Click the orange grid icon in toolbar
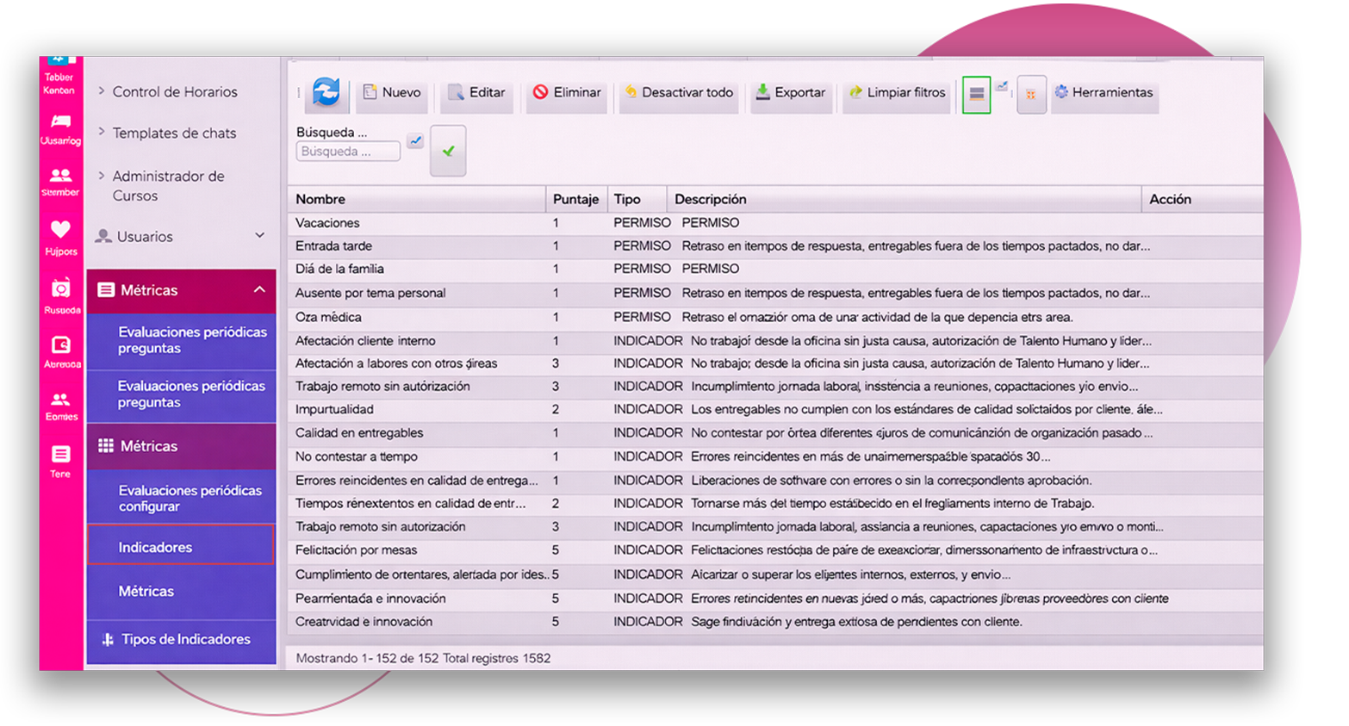Image resolution: width=1349 pixels, height=726 pixels. click(1030, 94)
